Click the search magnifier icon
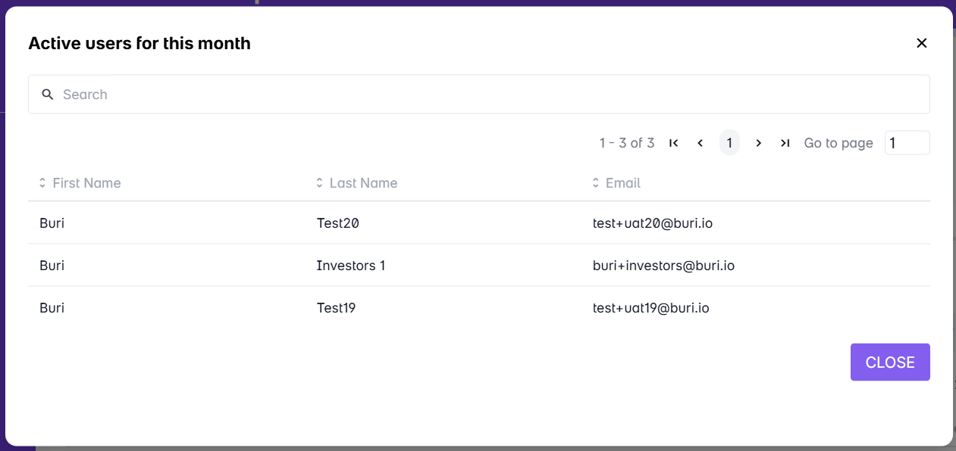This screenshot has width=956, height=451. point(48,95)
